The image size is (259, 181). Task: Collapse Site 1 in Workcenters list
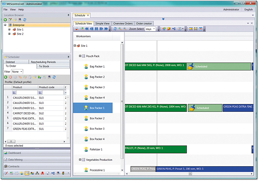(x=75, y=46)
